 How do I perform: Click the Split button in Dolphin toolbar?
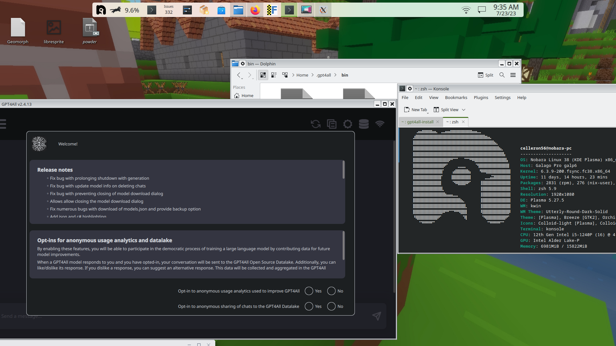pyautogui.click(x=485, y=75)
